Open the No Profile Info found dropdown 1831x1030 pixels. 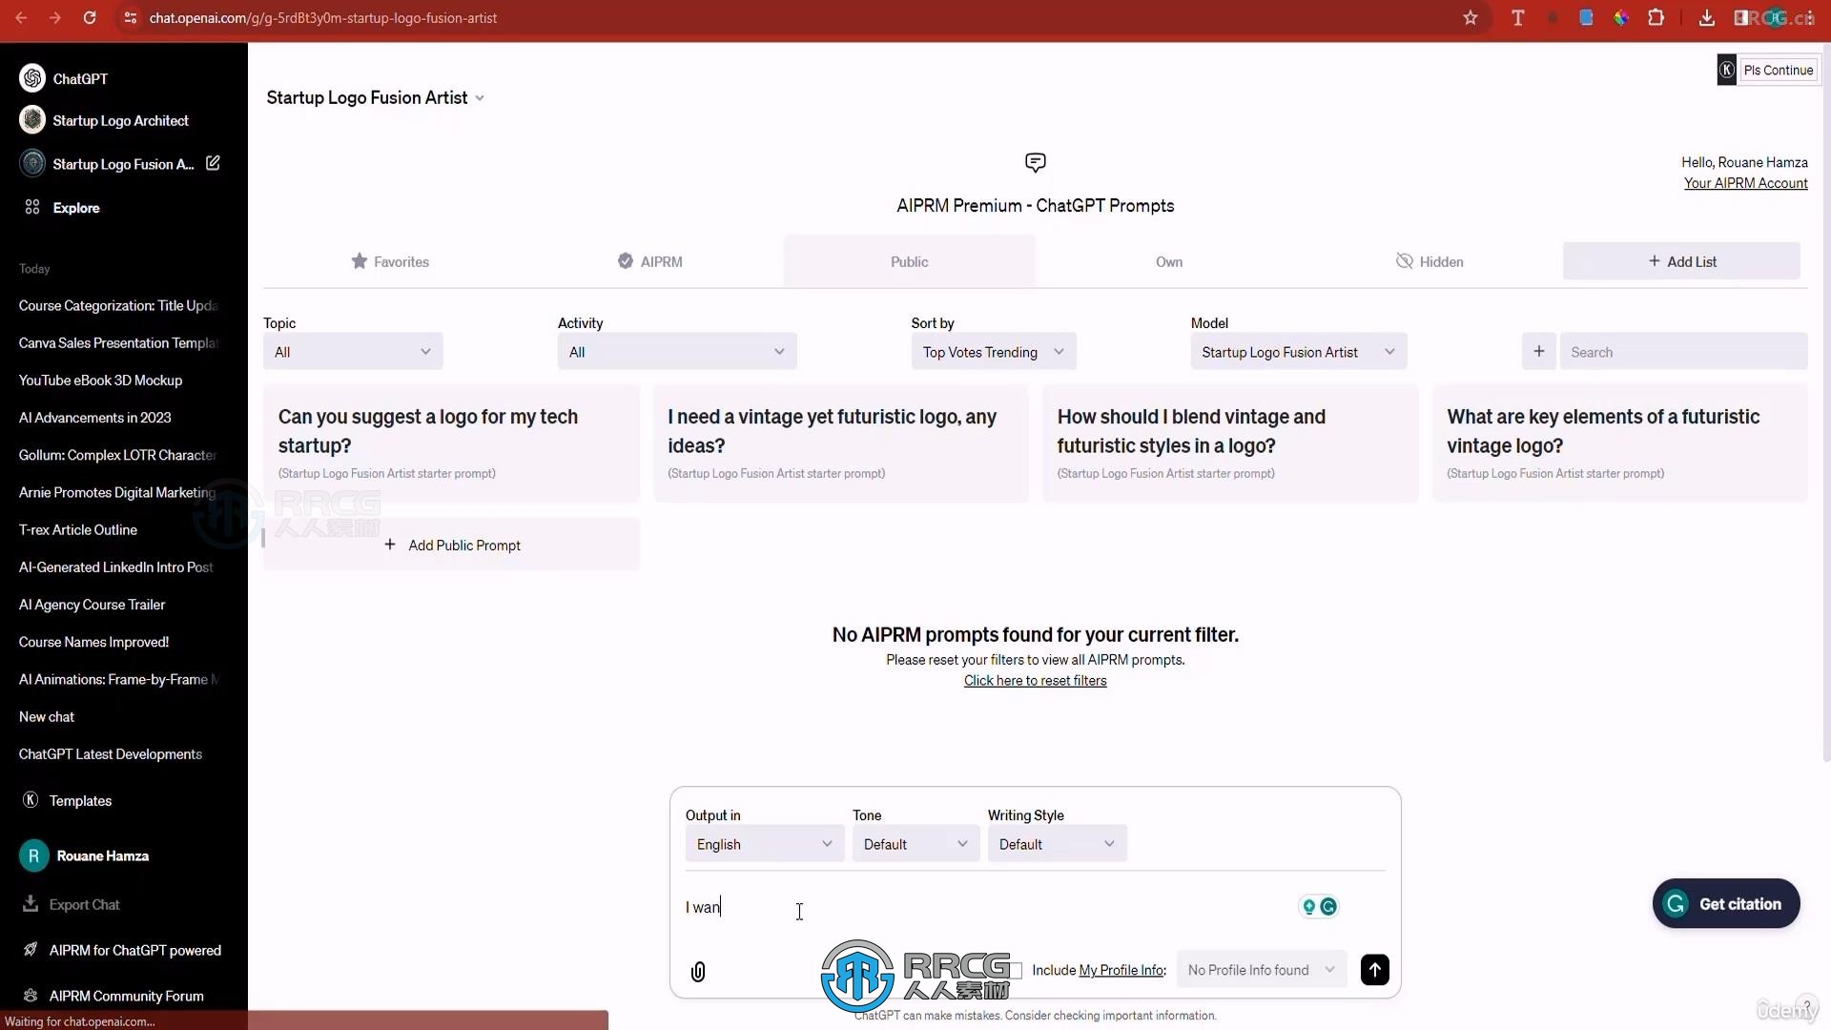click(1262, 970)
